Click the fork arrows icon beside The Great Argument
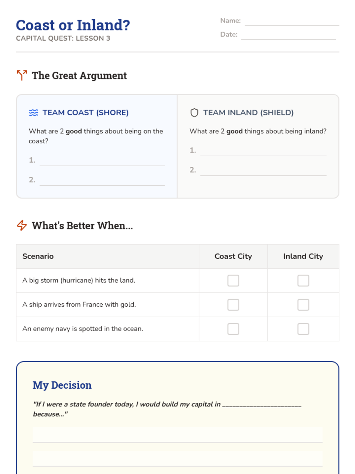 22,76
